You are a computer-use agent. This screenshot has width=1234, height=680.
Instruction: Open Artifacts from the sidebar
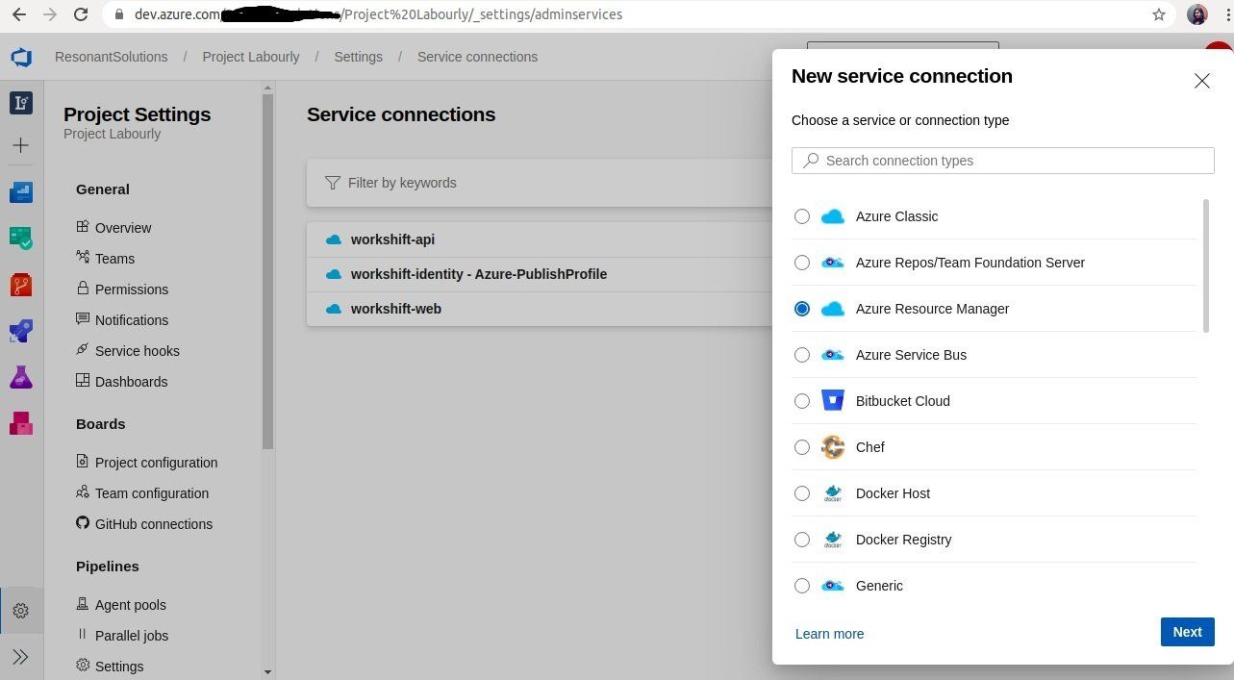[21, 423]
